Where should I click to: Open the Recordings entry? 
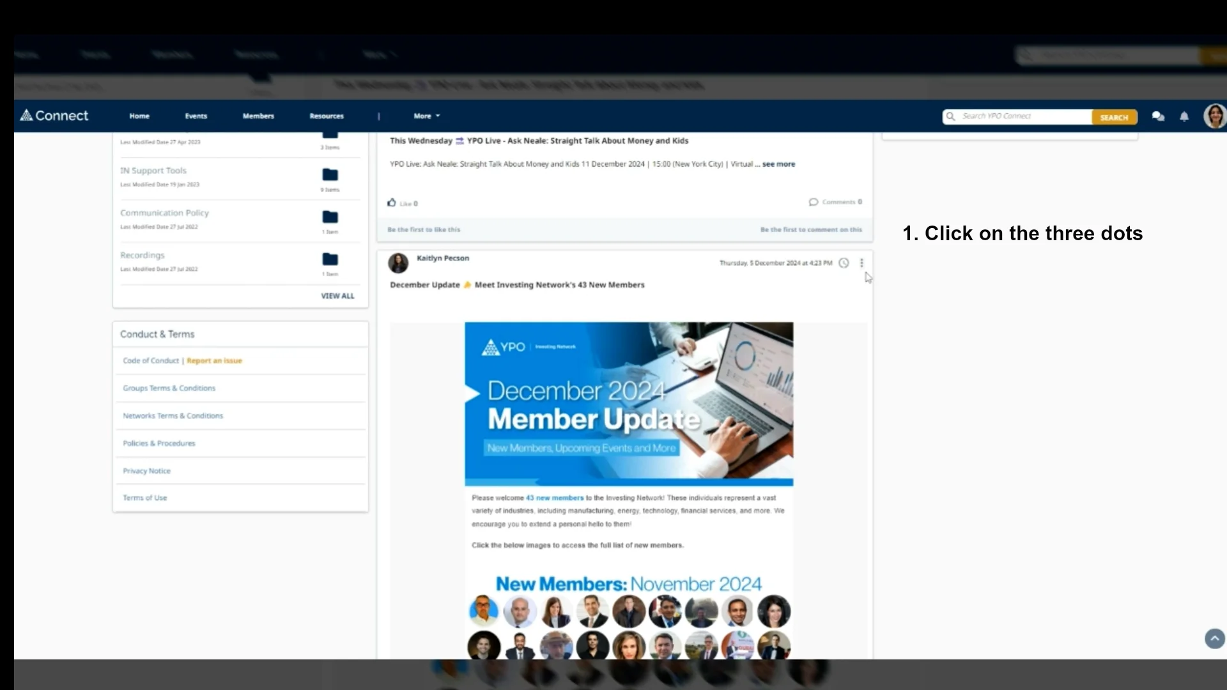(142, 255)
